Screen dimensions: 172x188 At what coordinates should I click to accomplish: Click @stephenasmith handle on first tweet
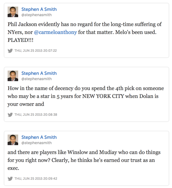37,15
